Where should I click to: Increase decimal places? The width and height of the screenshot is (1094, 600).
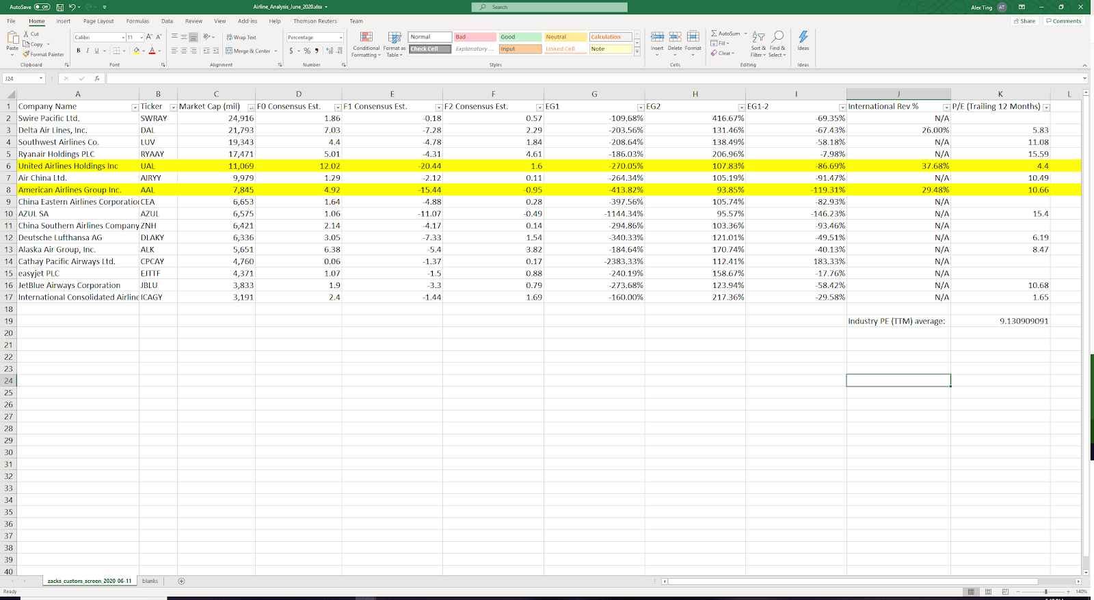330,51
